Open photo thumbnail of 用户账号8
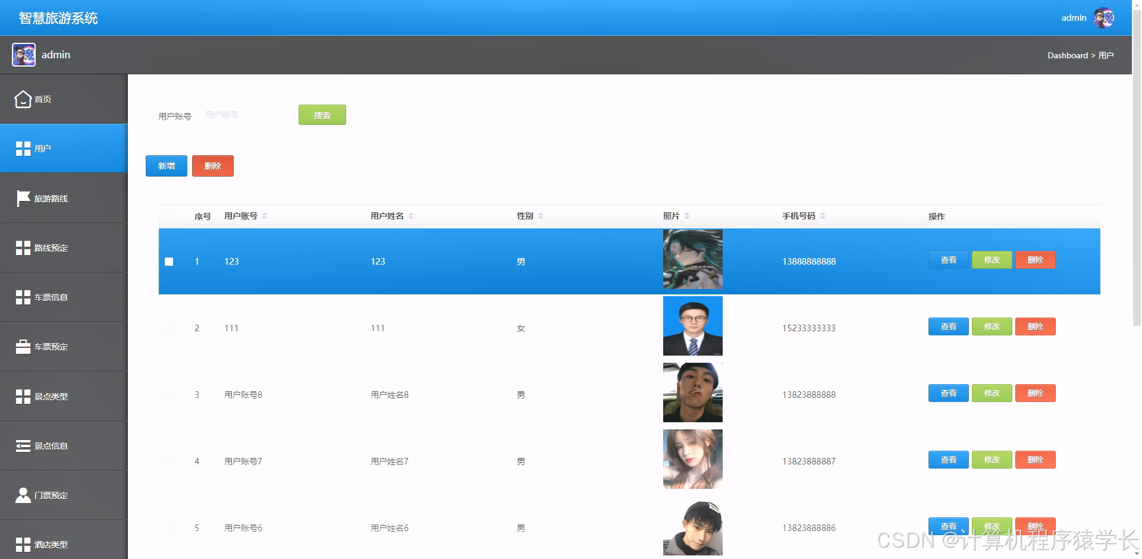Screen dimensions: 1142x559 [x=693, y=392]
